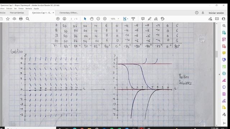Open search tool in right panel
The height and width of the screenshot is (129, 230).
(x=224, y=26)
